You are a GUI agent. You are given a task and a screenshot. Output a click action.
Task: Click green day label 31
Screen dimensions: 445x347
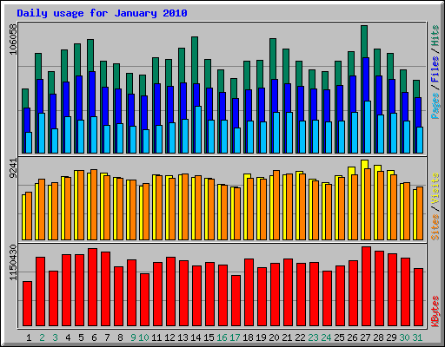pos(417,337)
